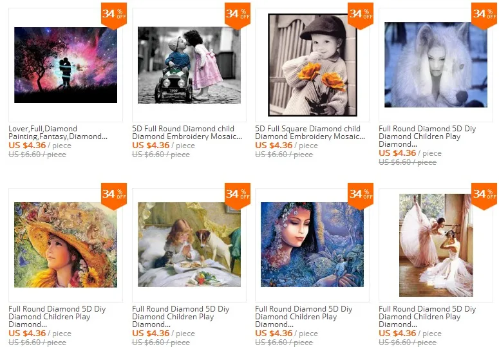Open the galaxy lovers silhouette painting thumbnail
Screen dimensions: 499x347
66,65
